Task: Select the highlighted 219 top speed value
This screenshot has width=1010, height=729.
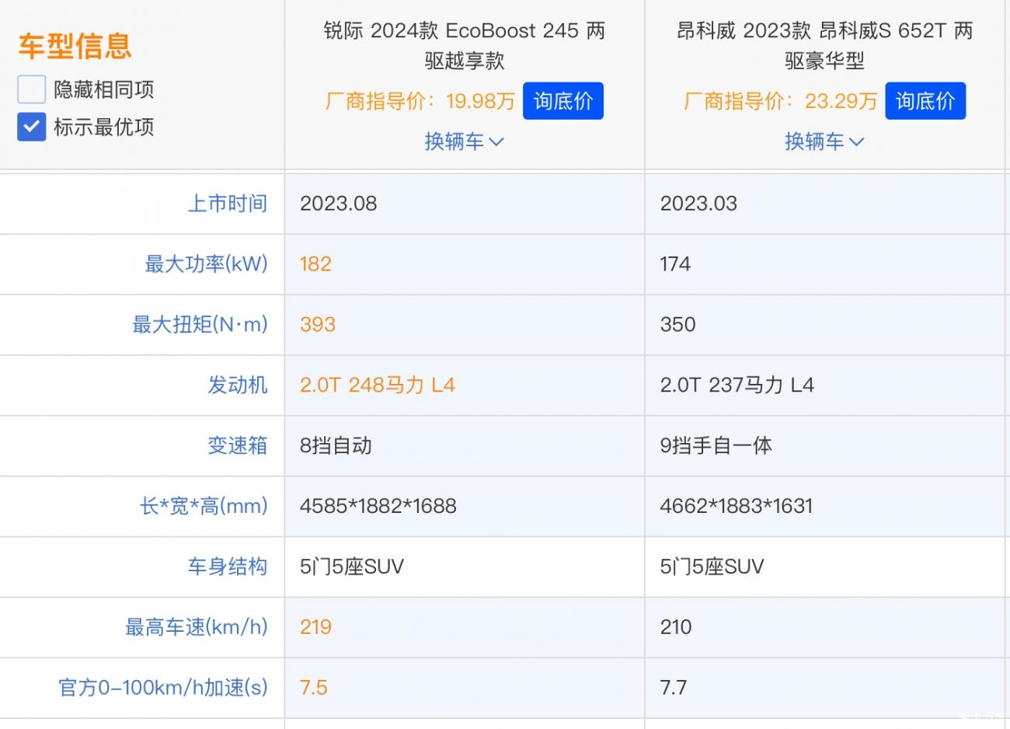Action: pyautogui.click(x=315, y=627)
